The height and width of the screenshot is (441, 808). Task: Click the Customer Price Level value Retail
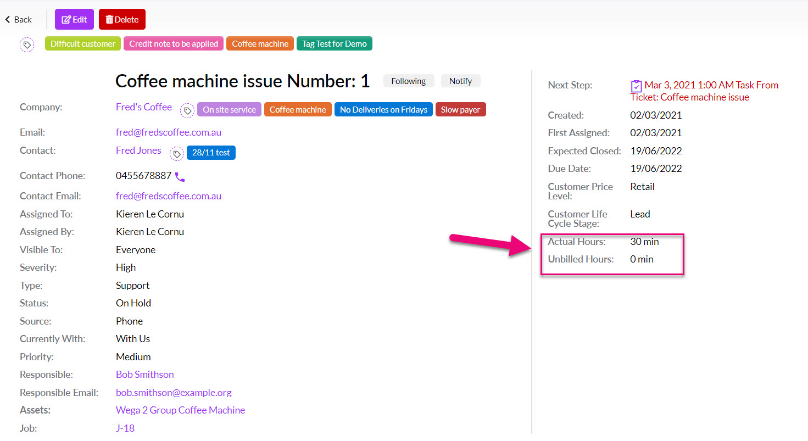[643, 187]
